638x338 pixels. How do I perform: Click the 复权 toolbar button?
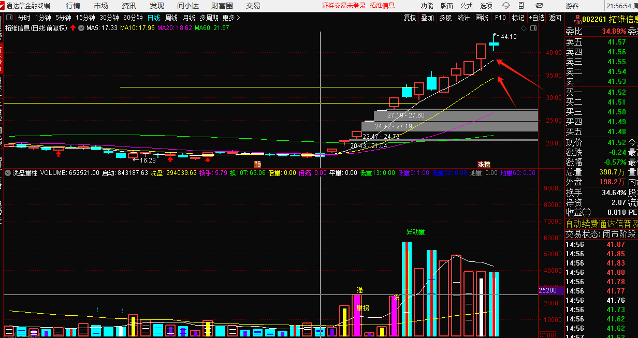(x=410, y=18)
